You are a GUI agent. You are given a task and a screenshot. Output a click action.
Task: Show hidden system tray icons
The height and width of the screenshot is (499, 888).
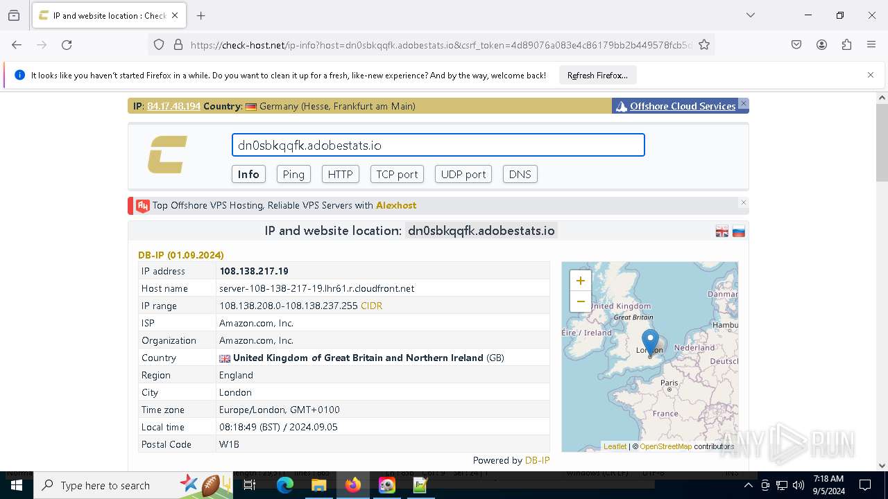pyautogui.click(x=748, y=485)
